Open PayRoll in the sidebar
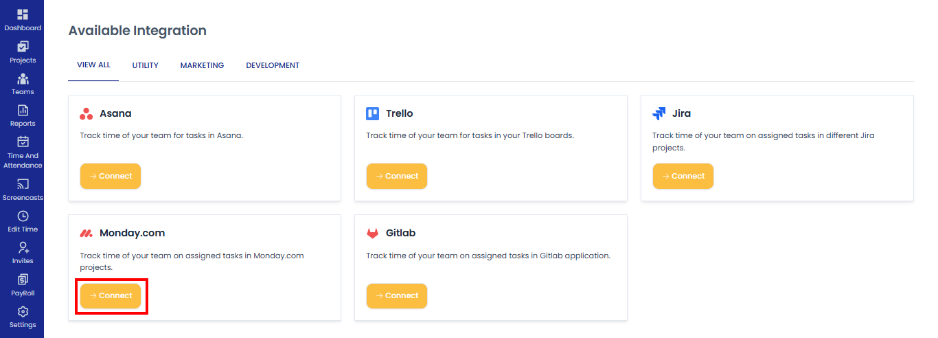The width and height of the screenshot is (938, 338). tap(23, 280)
